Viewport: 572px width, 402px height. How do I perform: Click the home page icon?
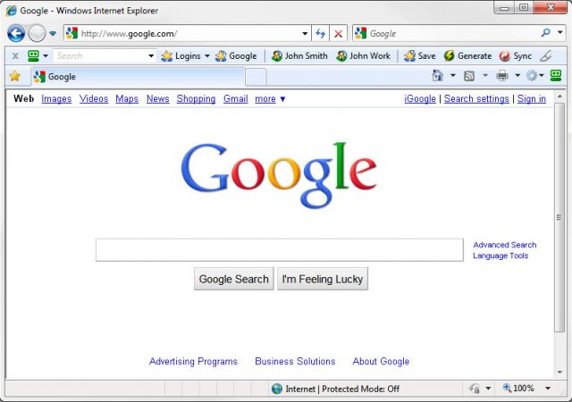tap(437, 76)
